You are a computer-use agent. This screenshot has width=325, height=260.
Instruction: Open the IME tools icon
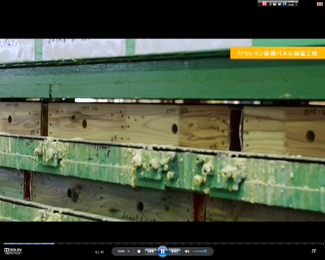[x=284, y=3]
